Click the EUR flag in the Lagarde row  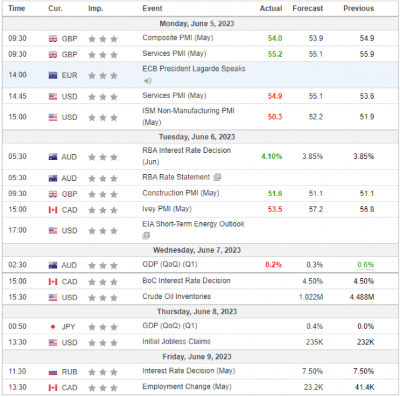point(53,75)
